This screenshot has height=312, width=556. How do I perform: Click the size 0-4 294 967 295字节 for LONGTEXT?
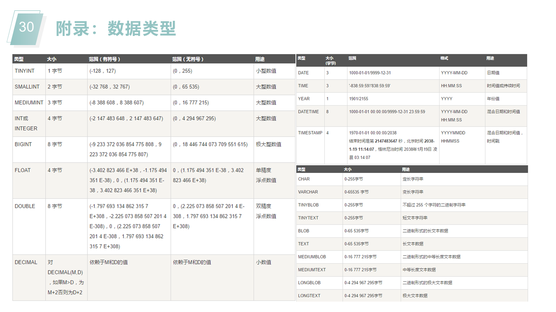pyautogui.click(x=363, y=296)
